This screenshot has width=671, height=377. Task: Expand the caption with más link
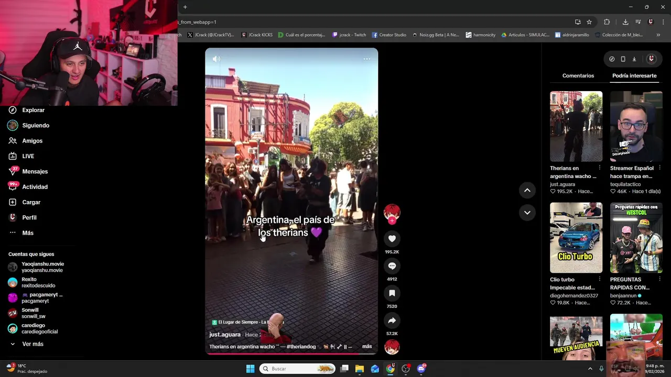367,346
